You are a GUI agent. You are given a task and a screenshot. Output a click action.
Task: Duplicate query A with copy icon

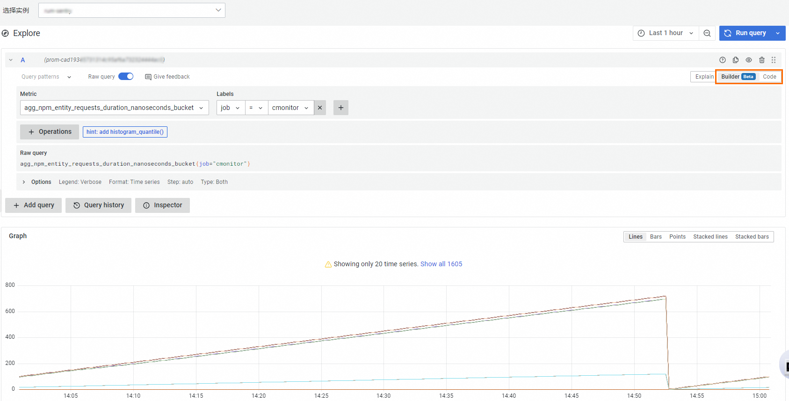736,60
